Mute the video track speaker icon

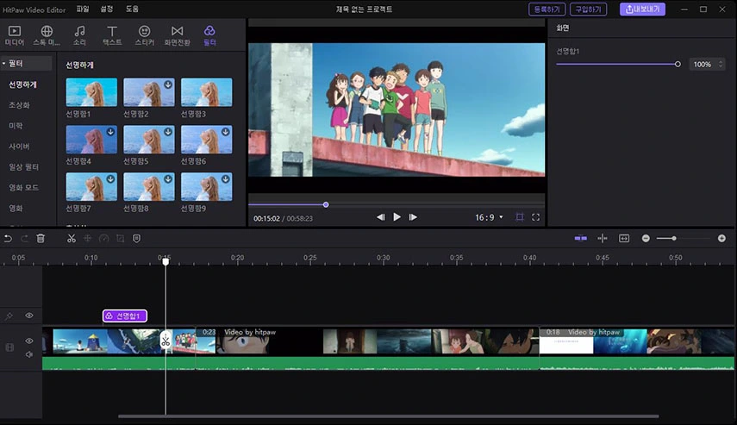click(x=29, y=354)
